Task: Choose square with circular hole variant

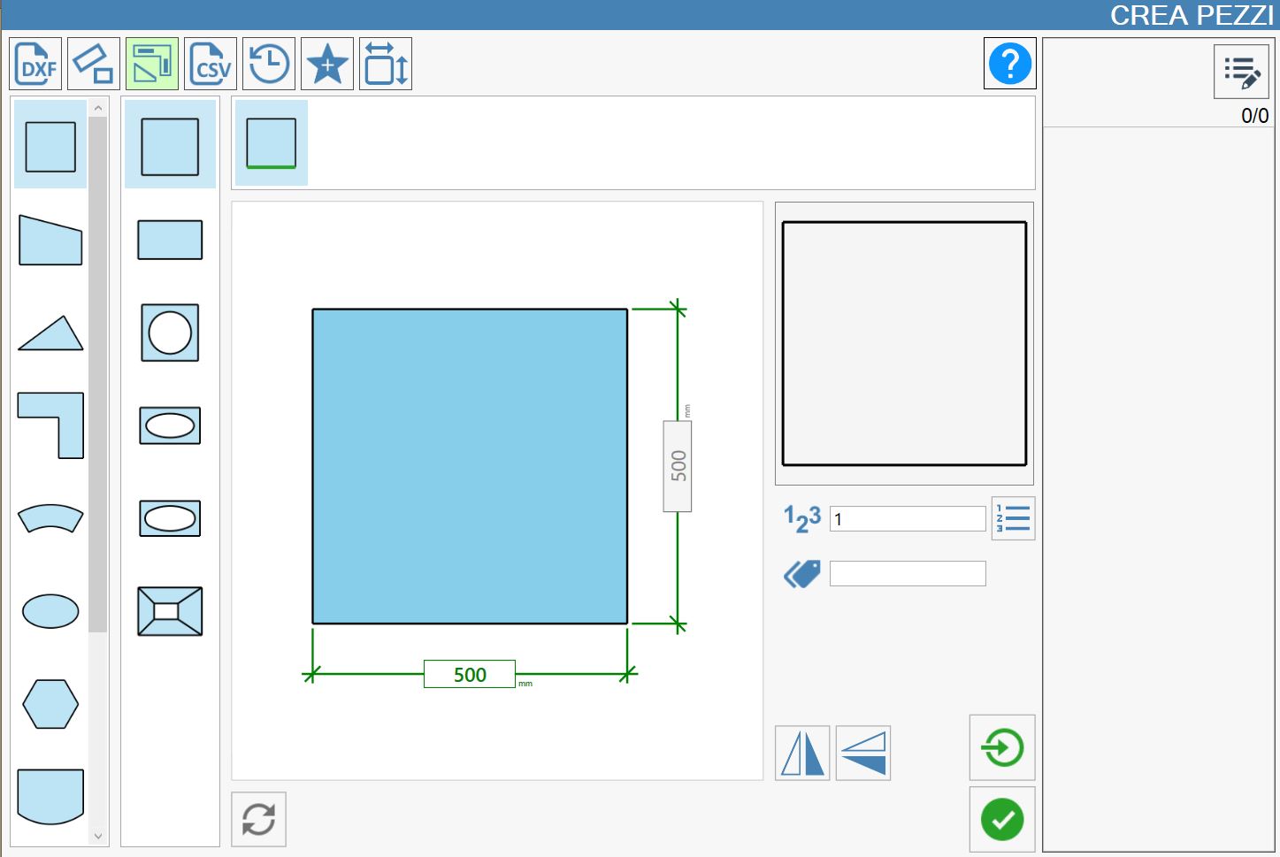Action: [170, 333]
